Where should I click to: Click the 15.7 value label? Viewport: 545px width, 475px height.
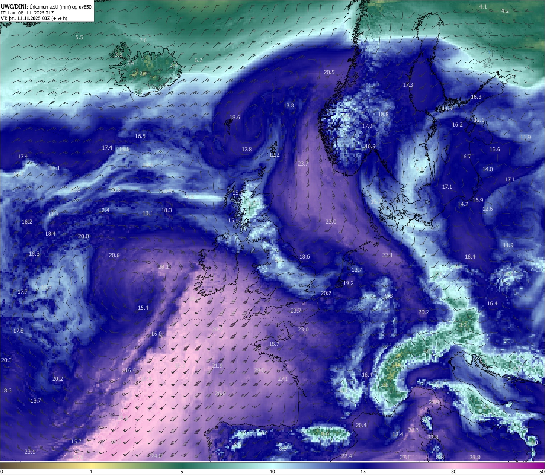76,441
